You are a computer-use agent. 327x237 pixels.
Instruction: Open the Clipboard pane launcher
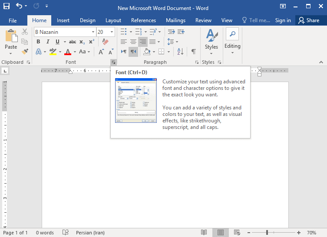(28, 62)
